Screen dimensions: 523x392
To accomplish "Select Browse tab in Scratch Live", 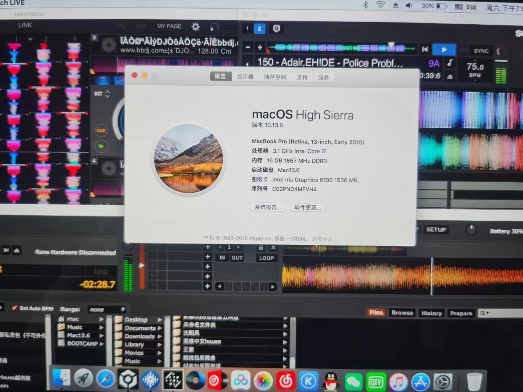I will 402,313.
